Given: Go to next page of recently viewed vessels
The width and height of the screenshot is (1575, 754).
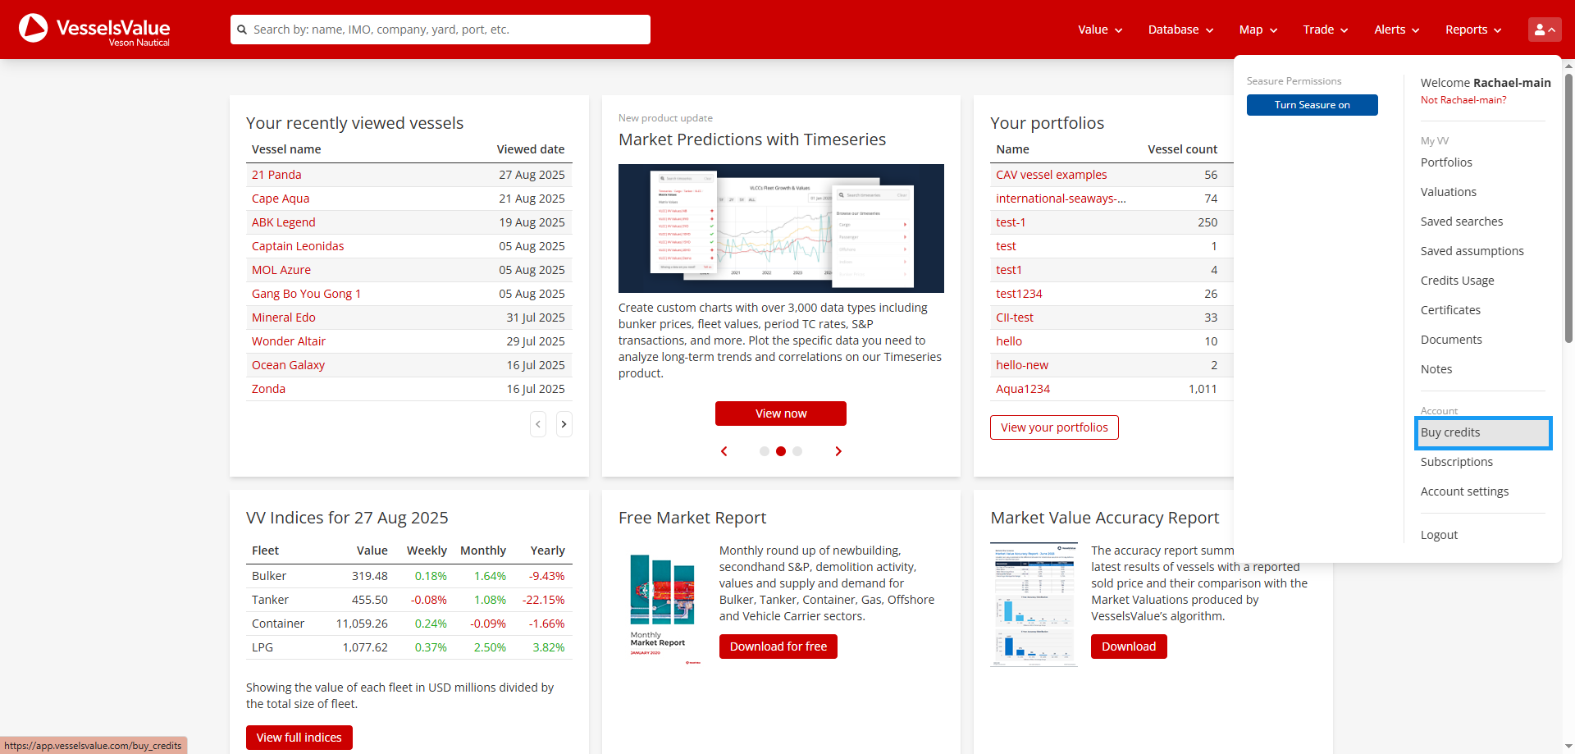Looking at the screenshot, I should [564, 424].
